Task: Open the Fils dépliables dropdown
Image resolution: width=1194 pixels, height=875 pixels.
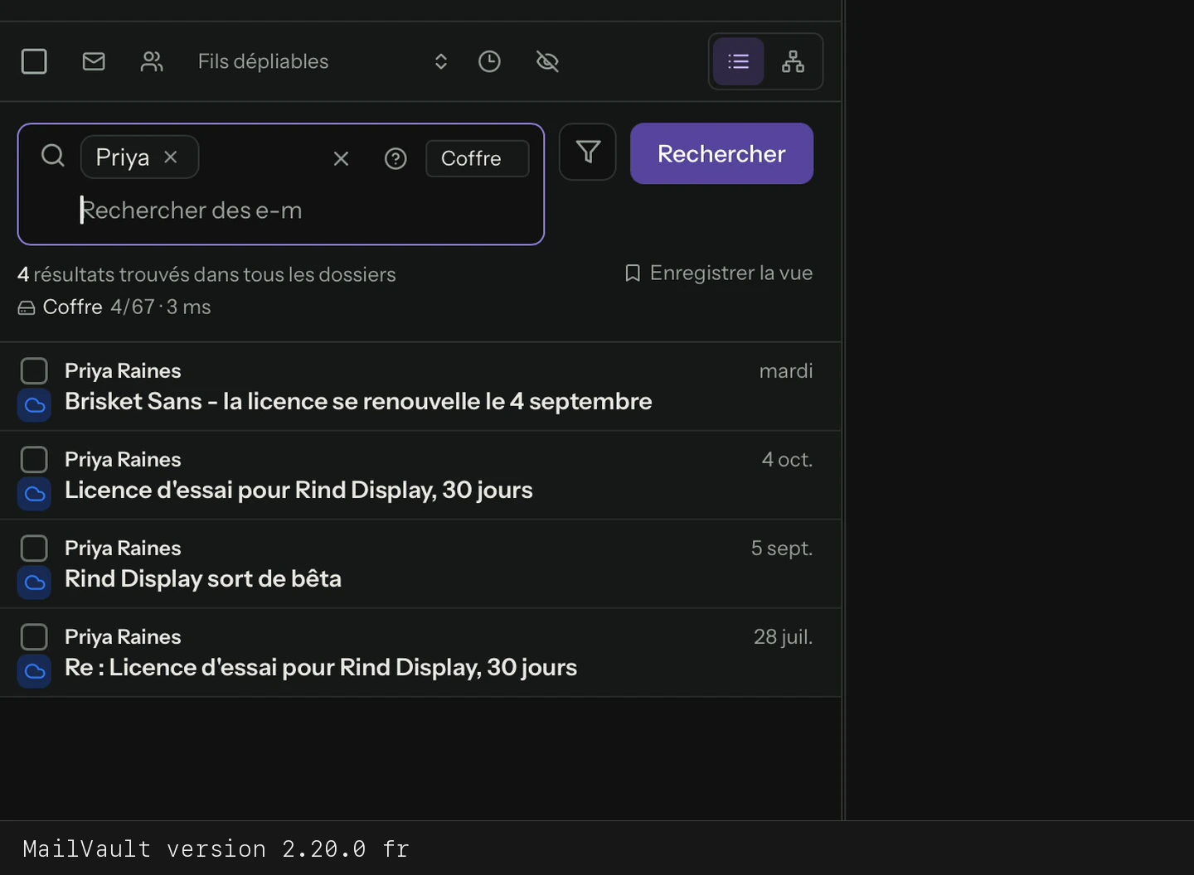Action: click(x=323, y=61)
